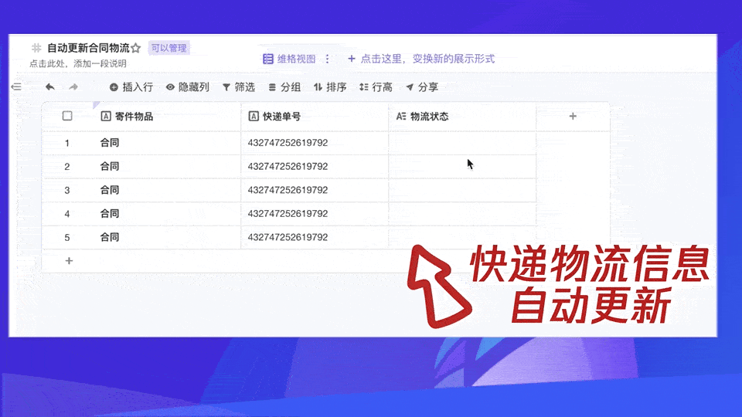Tick the select-all checkbox in header
Screen dimensions: 742x417
[67, 116]
